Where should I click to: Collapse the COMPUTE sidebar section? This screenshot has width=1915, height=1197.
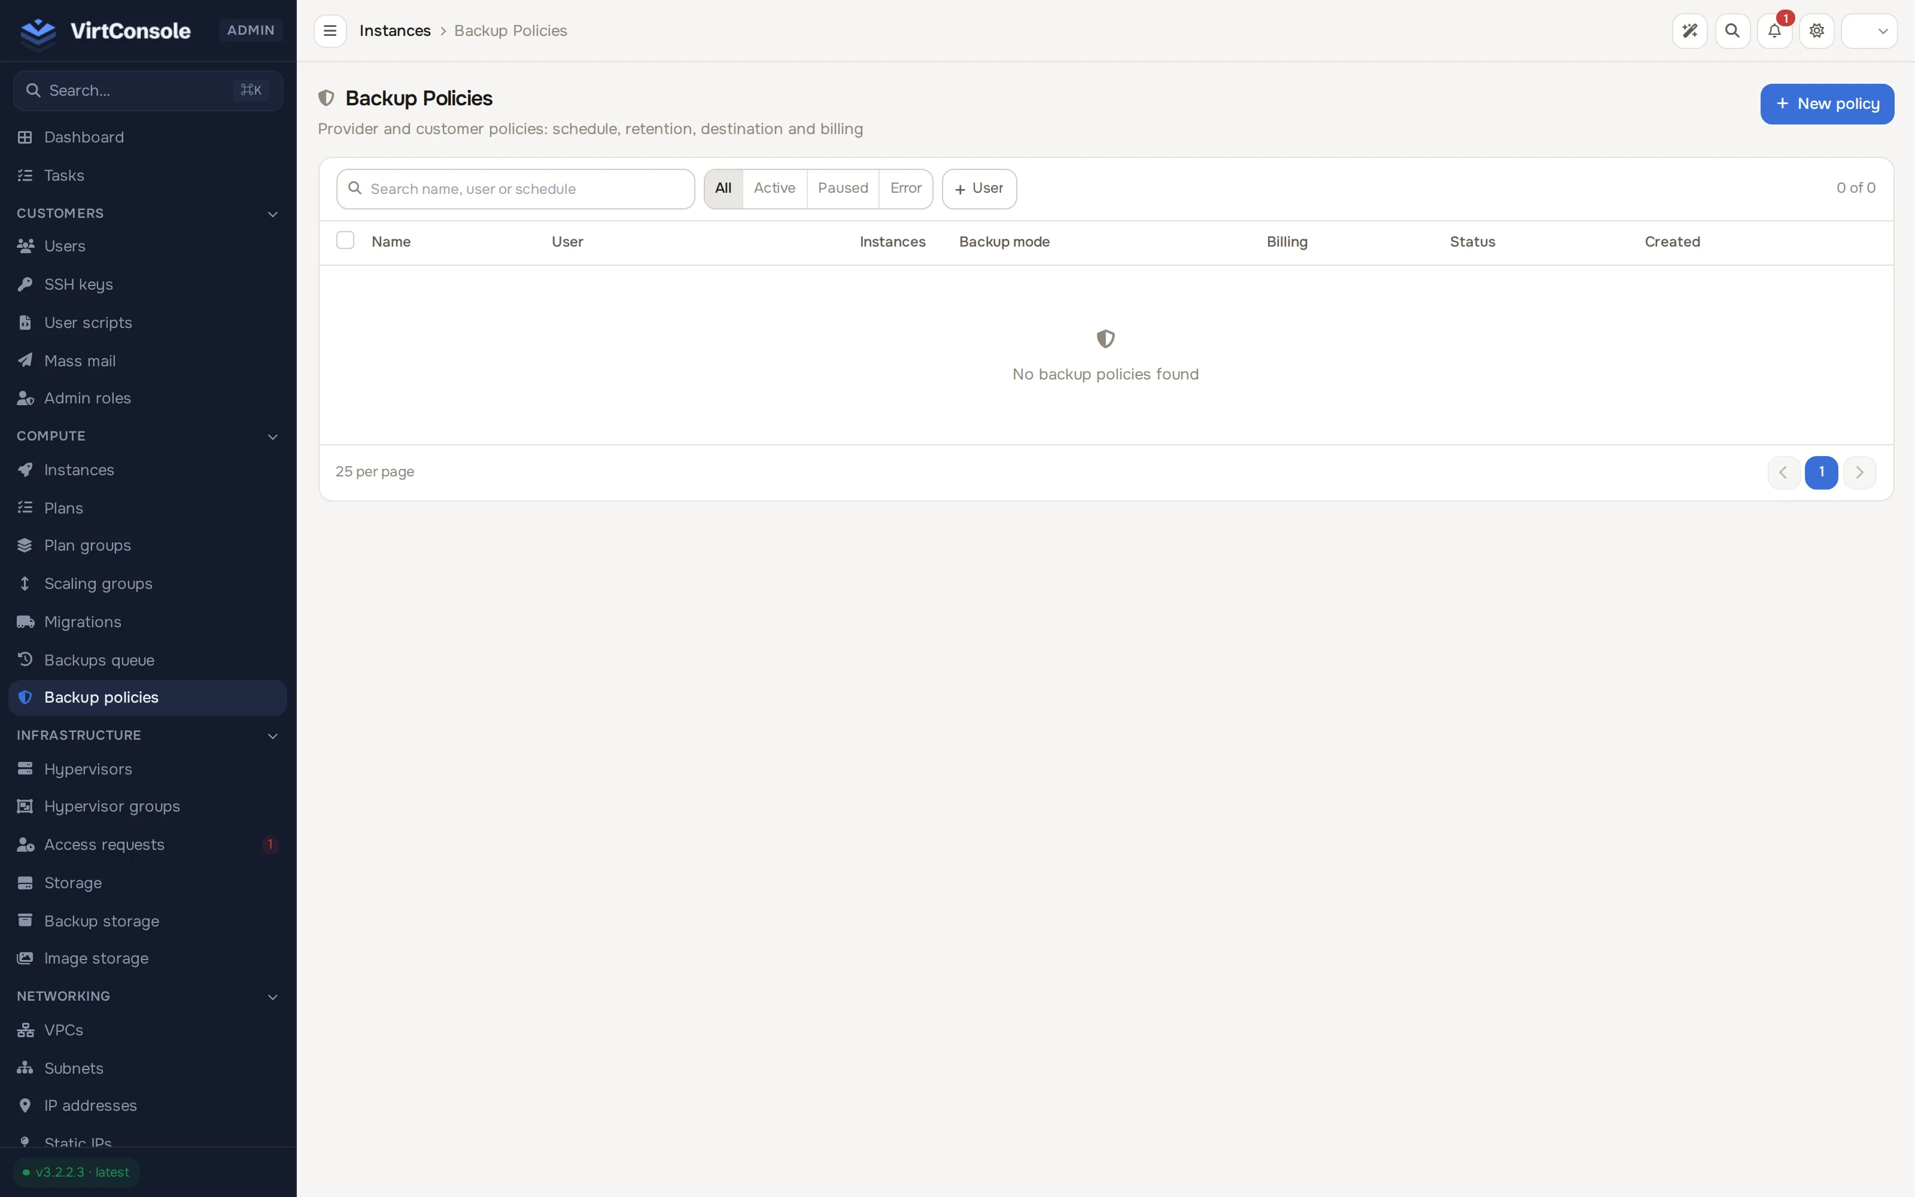click(x=272, y=436)
